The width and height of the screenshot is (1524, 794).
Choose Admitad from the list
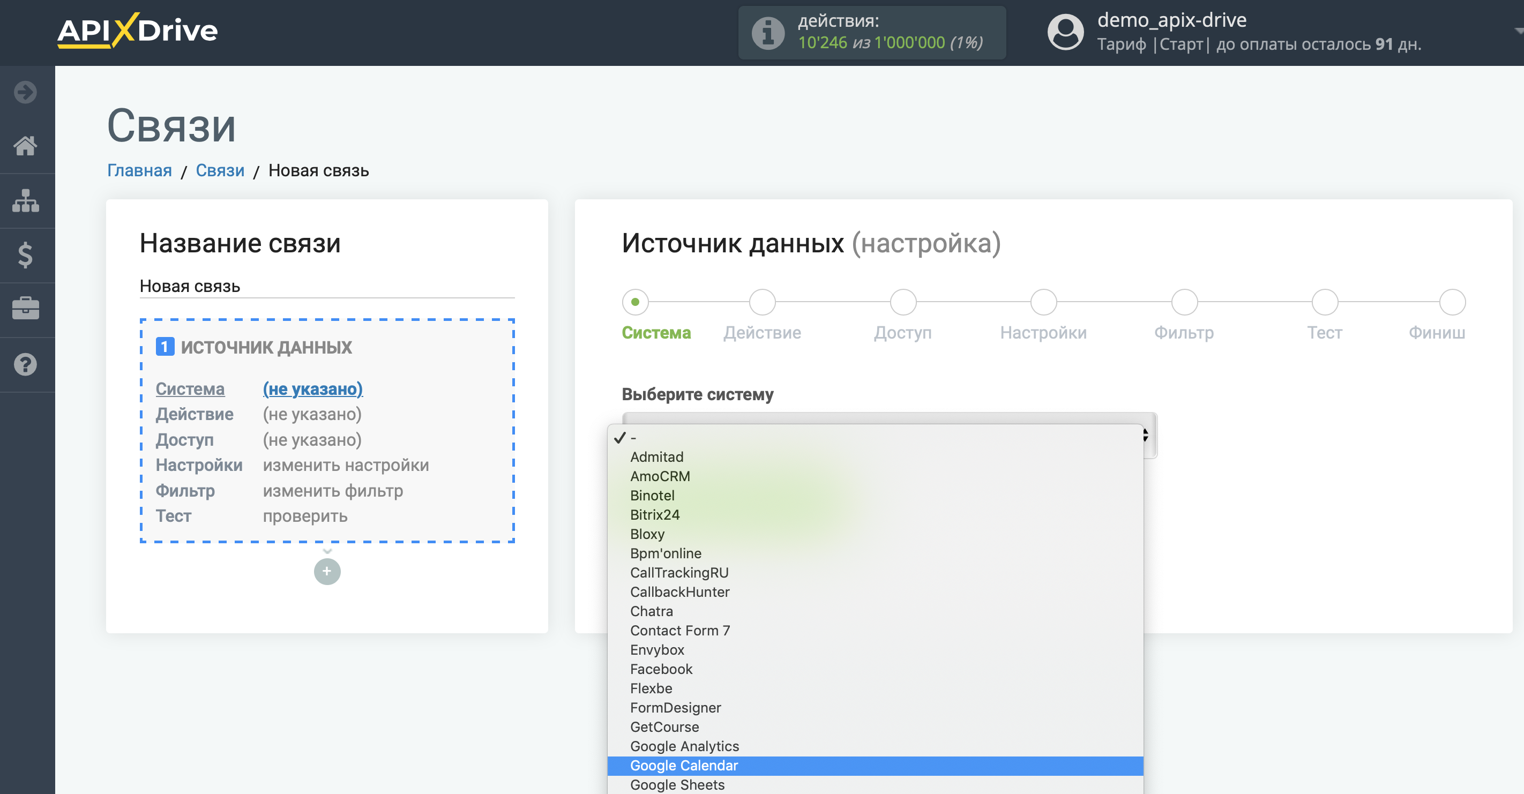(x=876, y=457)
